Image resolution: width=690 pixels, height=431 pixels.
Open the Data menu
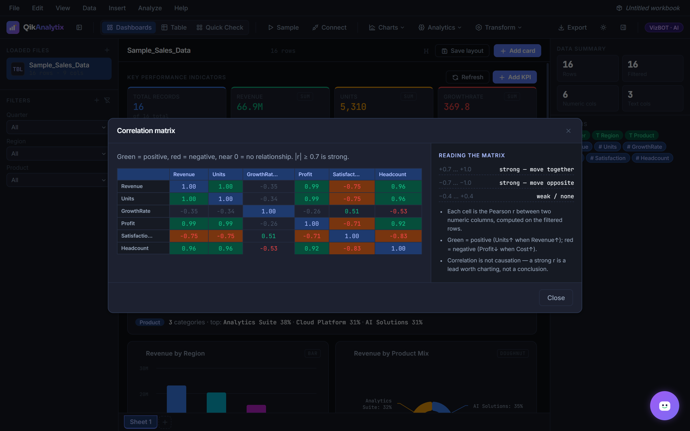(89, 8)
